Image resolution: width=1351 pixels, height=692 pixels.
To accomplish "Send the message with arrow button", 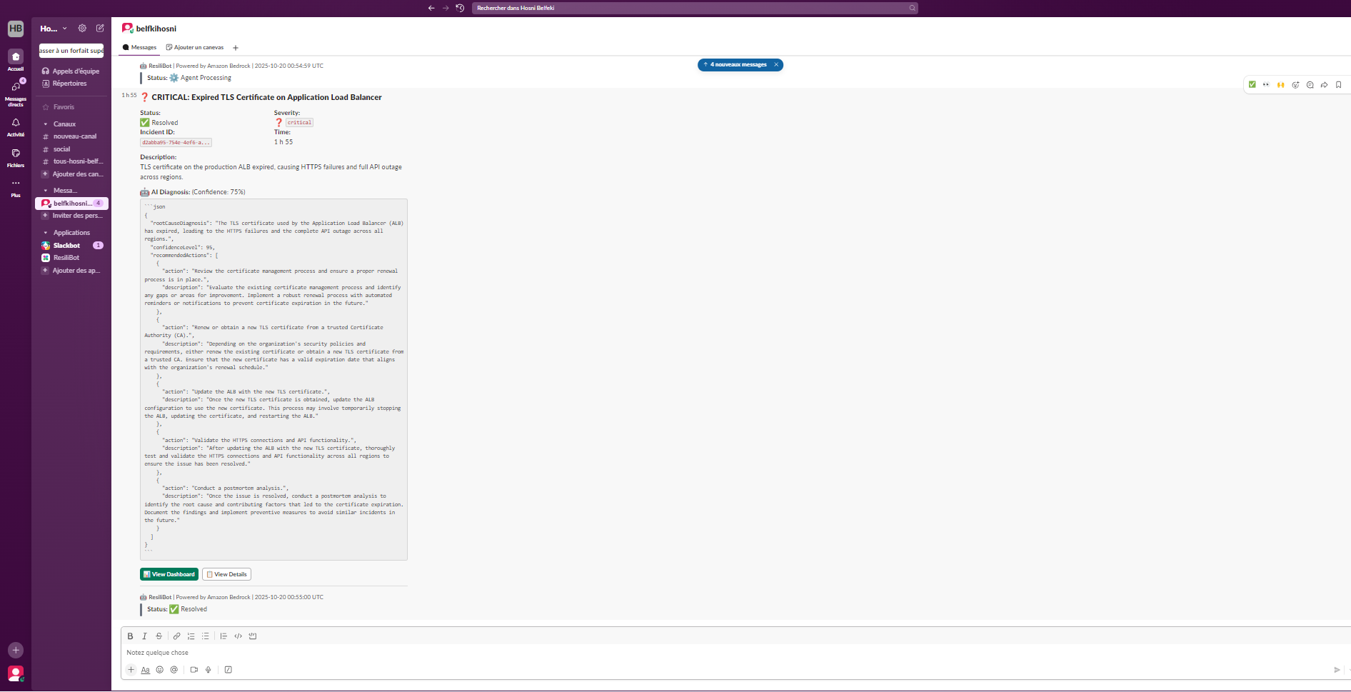I will tap(1337, 670).
